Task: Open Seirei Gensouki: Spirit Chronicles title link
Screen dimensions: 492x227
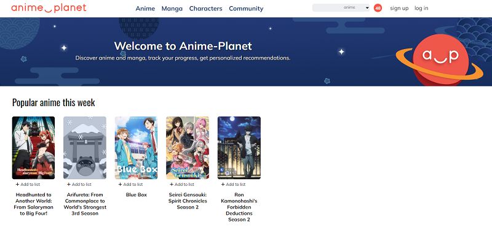Action: point(188,201)
